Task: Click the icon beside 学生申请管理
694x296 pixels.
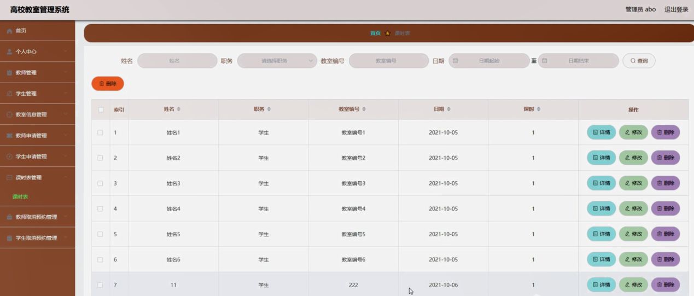Action: tap(9, 156)
